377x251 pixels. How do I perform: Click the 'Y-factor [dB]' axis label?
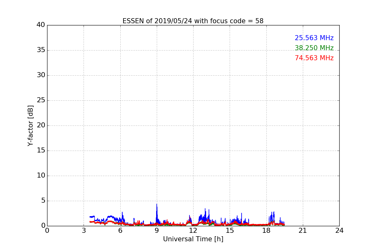point(30,125)
